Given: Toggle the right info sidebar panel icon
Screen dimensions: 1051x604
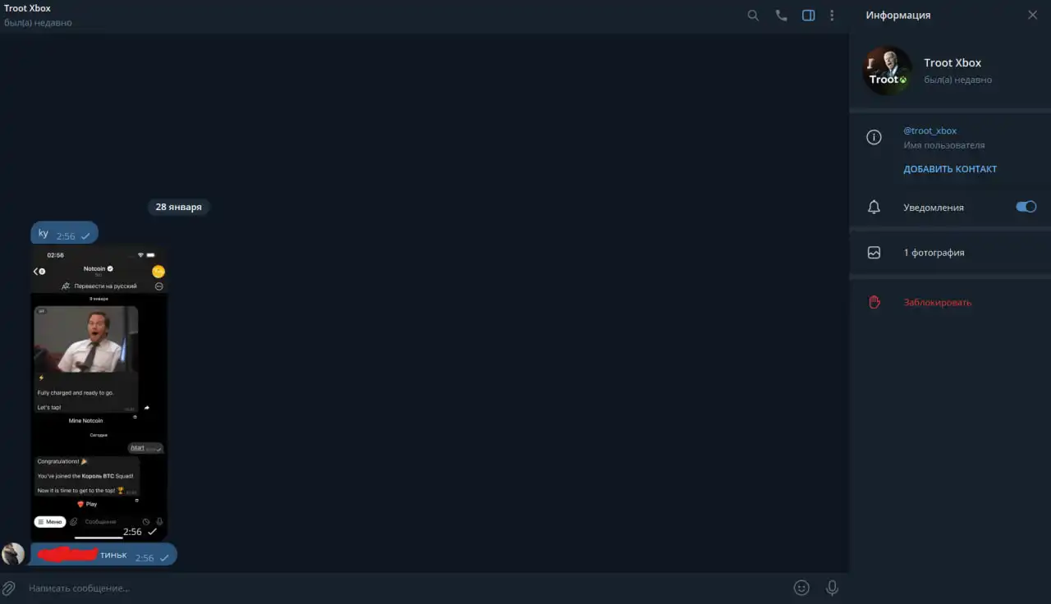Looking at the screenshot, I should click(x=809, y=16).
